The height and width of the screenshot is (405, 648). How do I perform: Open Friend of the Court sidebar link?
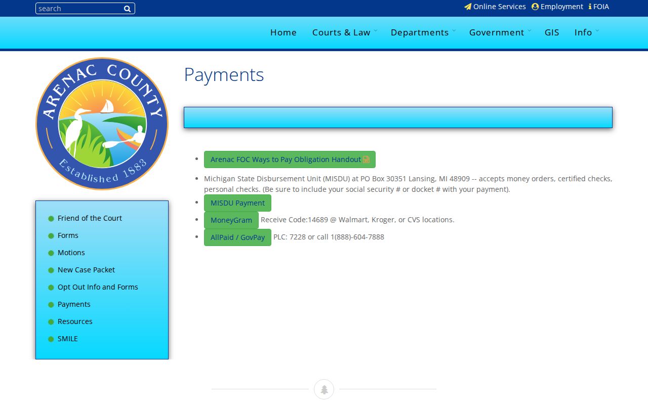(x=90, y=218)
